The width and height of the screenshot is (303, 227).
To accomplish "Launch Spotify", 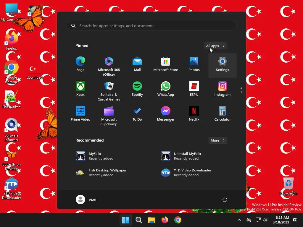I will (x=137, y=90).
